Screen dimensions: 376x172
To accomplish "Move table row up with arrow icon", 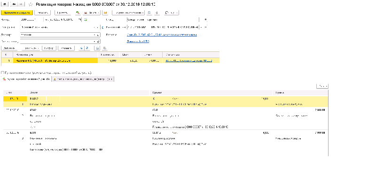I will tap(81, 48).
